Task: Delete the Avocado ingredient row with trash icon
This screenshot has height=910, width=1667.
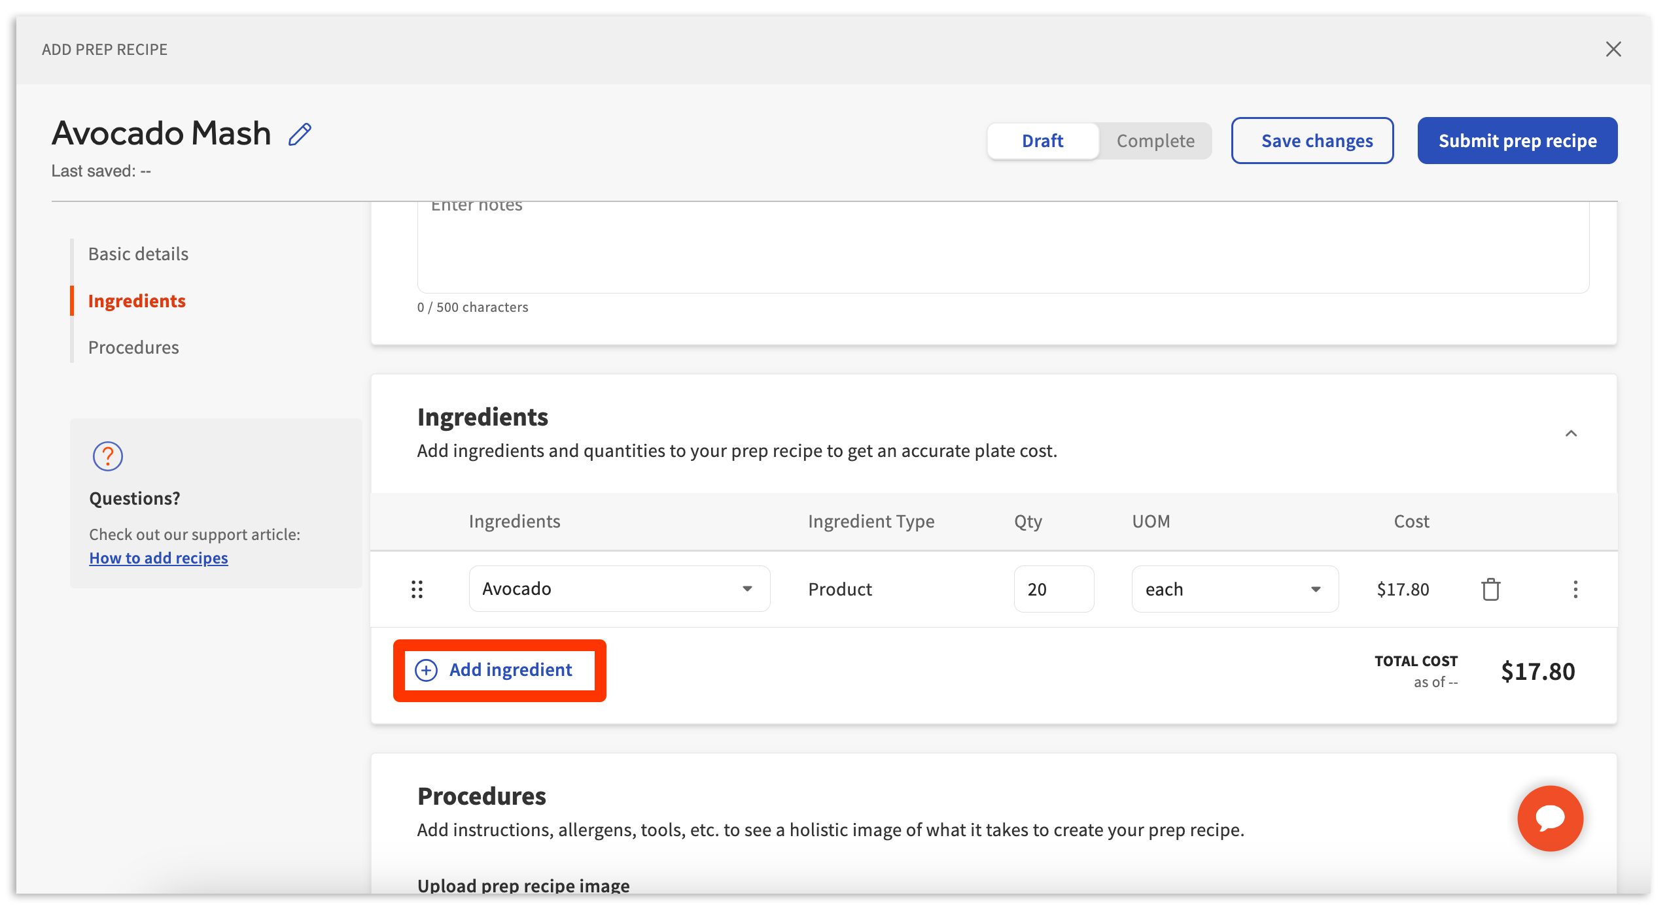Action: coord(1490,589)
